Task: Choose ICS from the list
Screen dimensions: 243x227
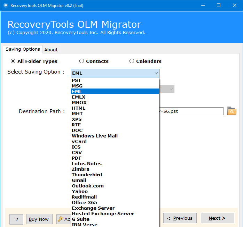Action: click(115, 147)
